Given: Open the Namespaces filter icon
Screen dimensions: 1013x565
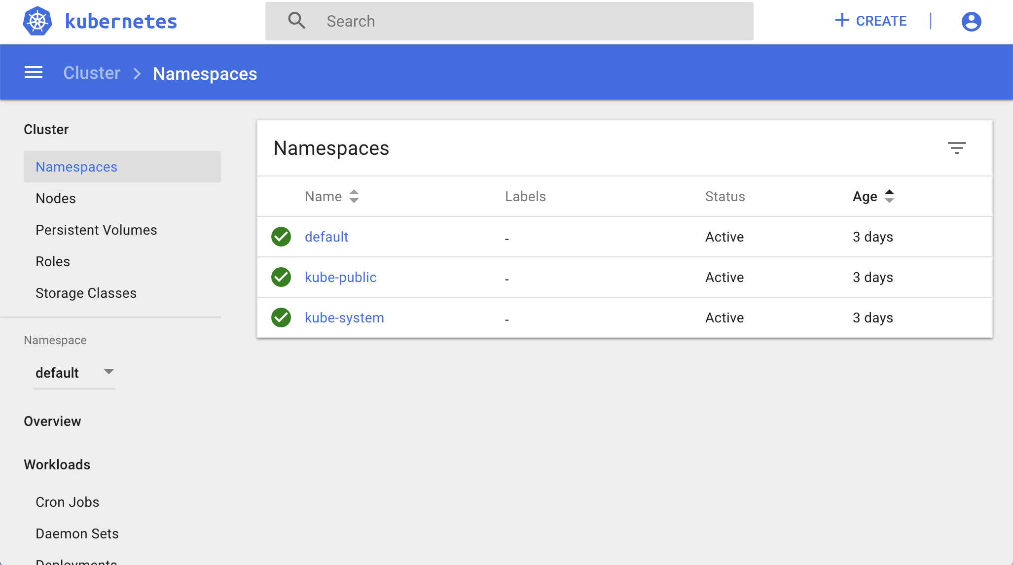Looking at the screenshot, I should pos(956,148).
